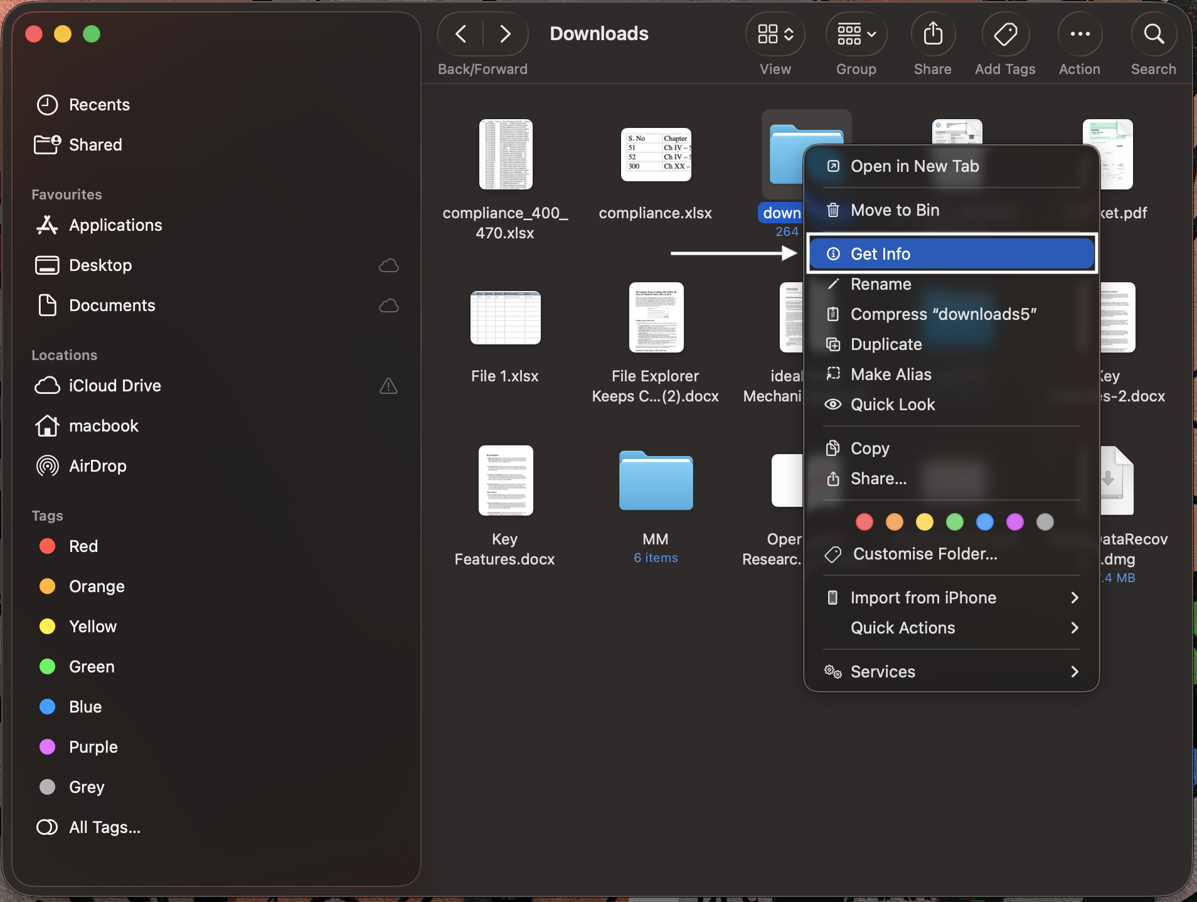The width and height of the screenshot is (1197, 902).
Task: Click the Share toolbar icon
Action: pyautogui.click(x=932, y=34)
